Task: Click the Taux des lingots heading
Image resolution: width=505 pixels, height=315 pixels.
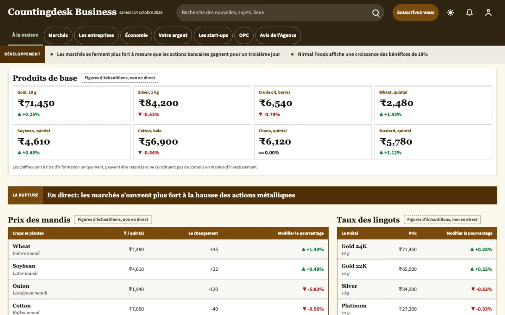Action: [x=368, y=220]
